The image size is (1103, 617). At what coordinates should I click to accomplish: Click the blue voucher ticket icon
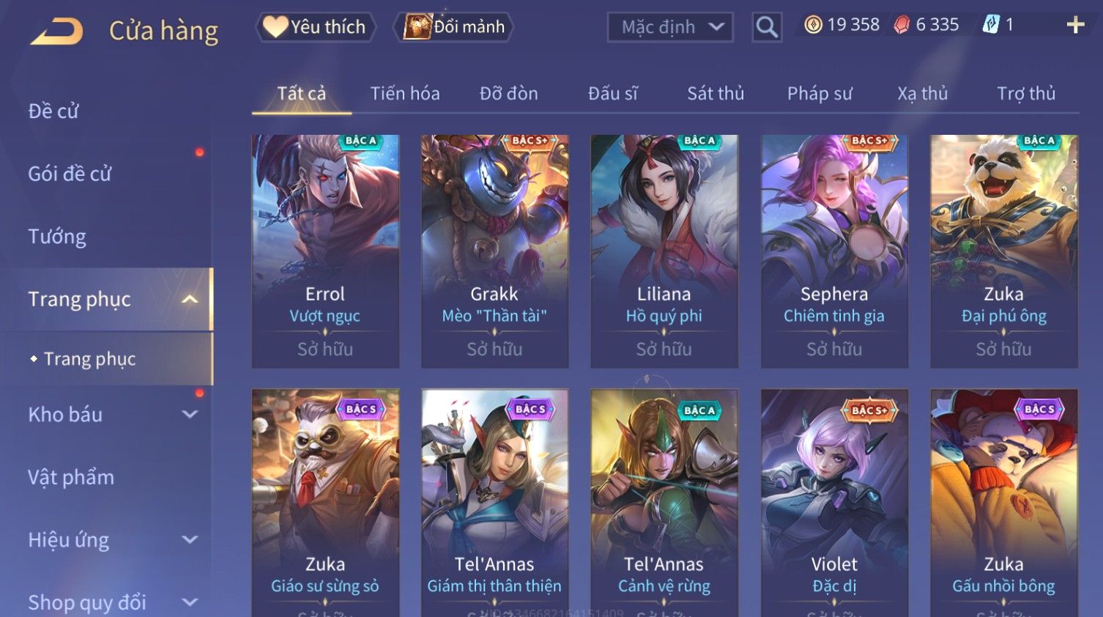pos(991,25)
